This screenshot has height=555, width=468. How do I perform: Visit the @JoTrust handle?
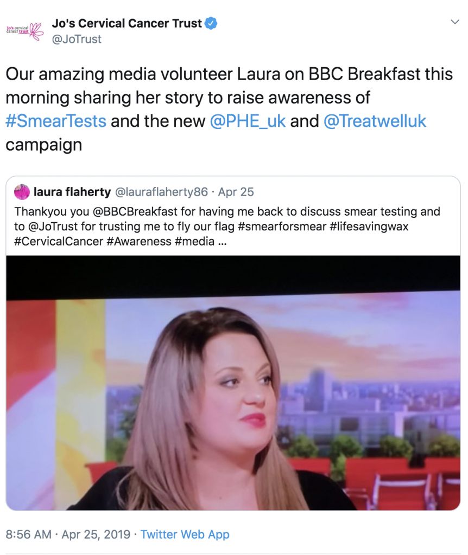point(77,39)
